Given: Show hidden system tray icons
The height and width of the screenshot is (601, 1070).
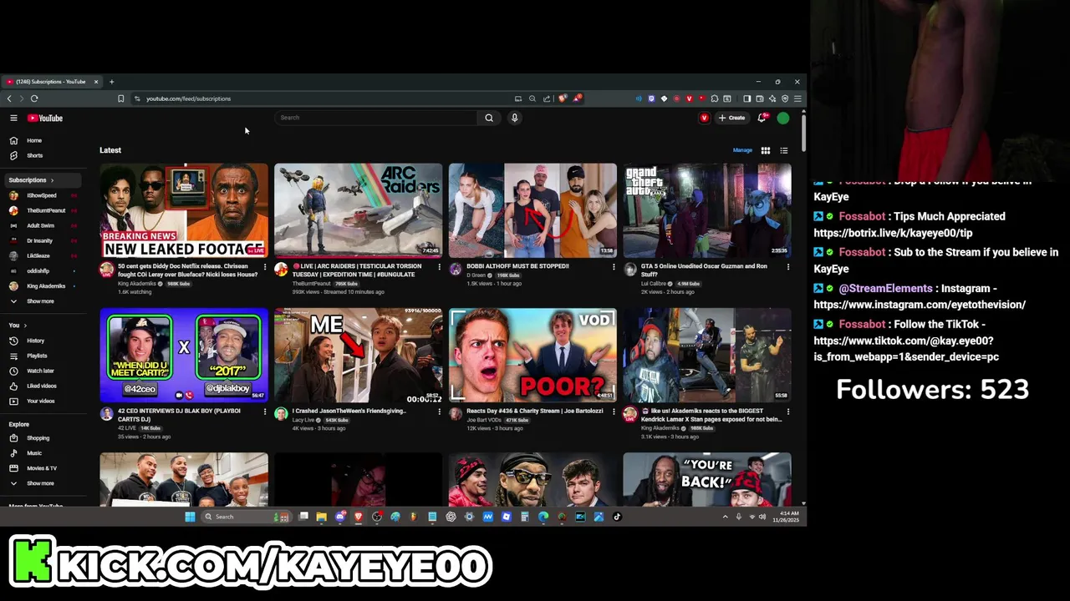Looking at the screenshot, I should tap(725, 517).
